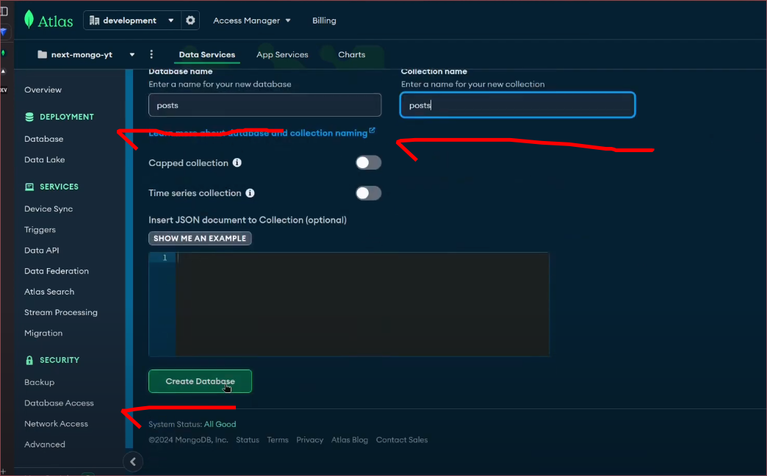Show Time series collection info icon

point(250,192)
